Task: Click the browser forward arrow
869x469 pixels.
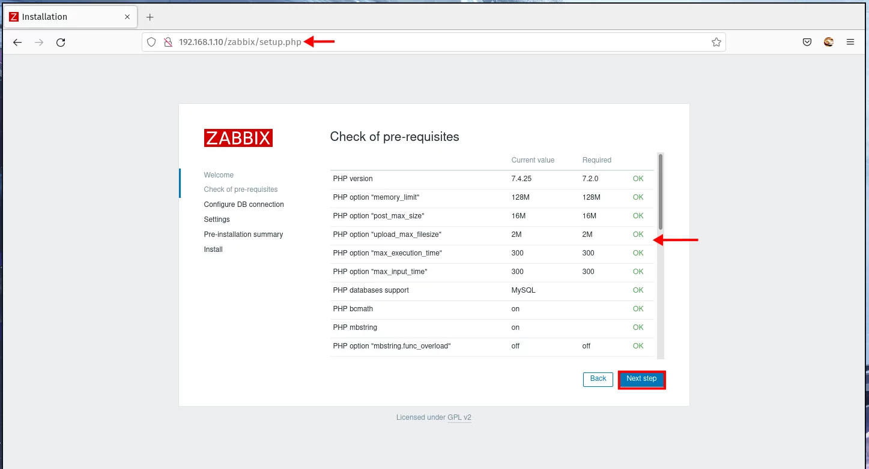Action: (39, 43)
